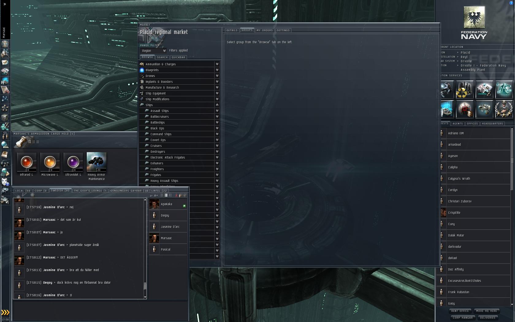Decrease chat font size with a-
Image resolution: width=515 pixels, height=322 pixels.
click(x=151, y=195)
